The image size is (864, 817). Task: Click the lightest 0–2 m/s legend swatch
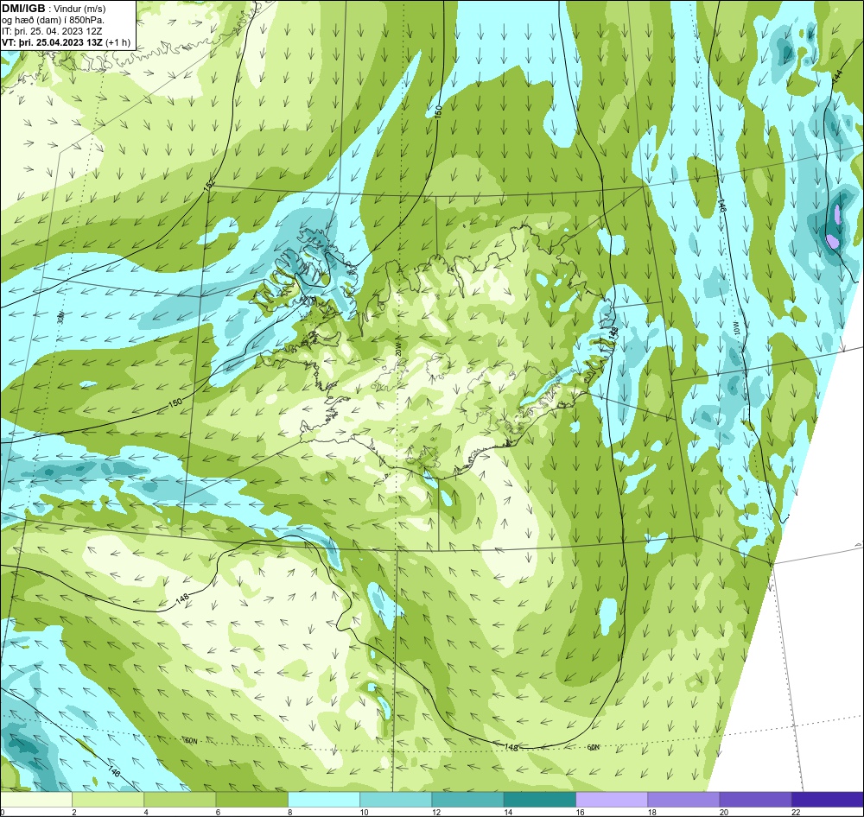(x=36, y=799)
